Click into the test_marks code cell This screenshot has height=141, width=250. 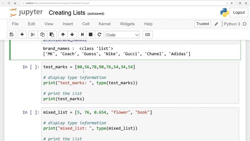point(140,83)
